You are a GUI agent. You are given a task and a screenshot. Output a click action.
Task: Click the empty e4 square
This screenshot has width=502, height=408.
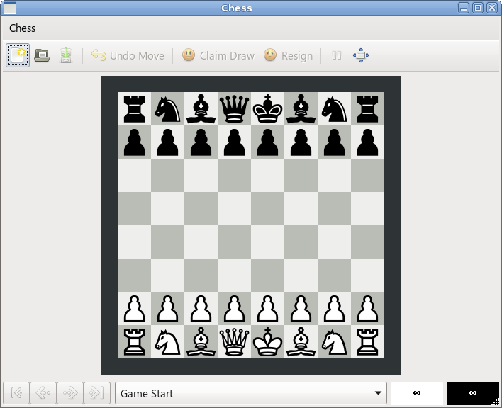[267, 242]
